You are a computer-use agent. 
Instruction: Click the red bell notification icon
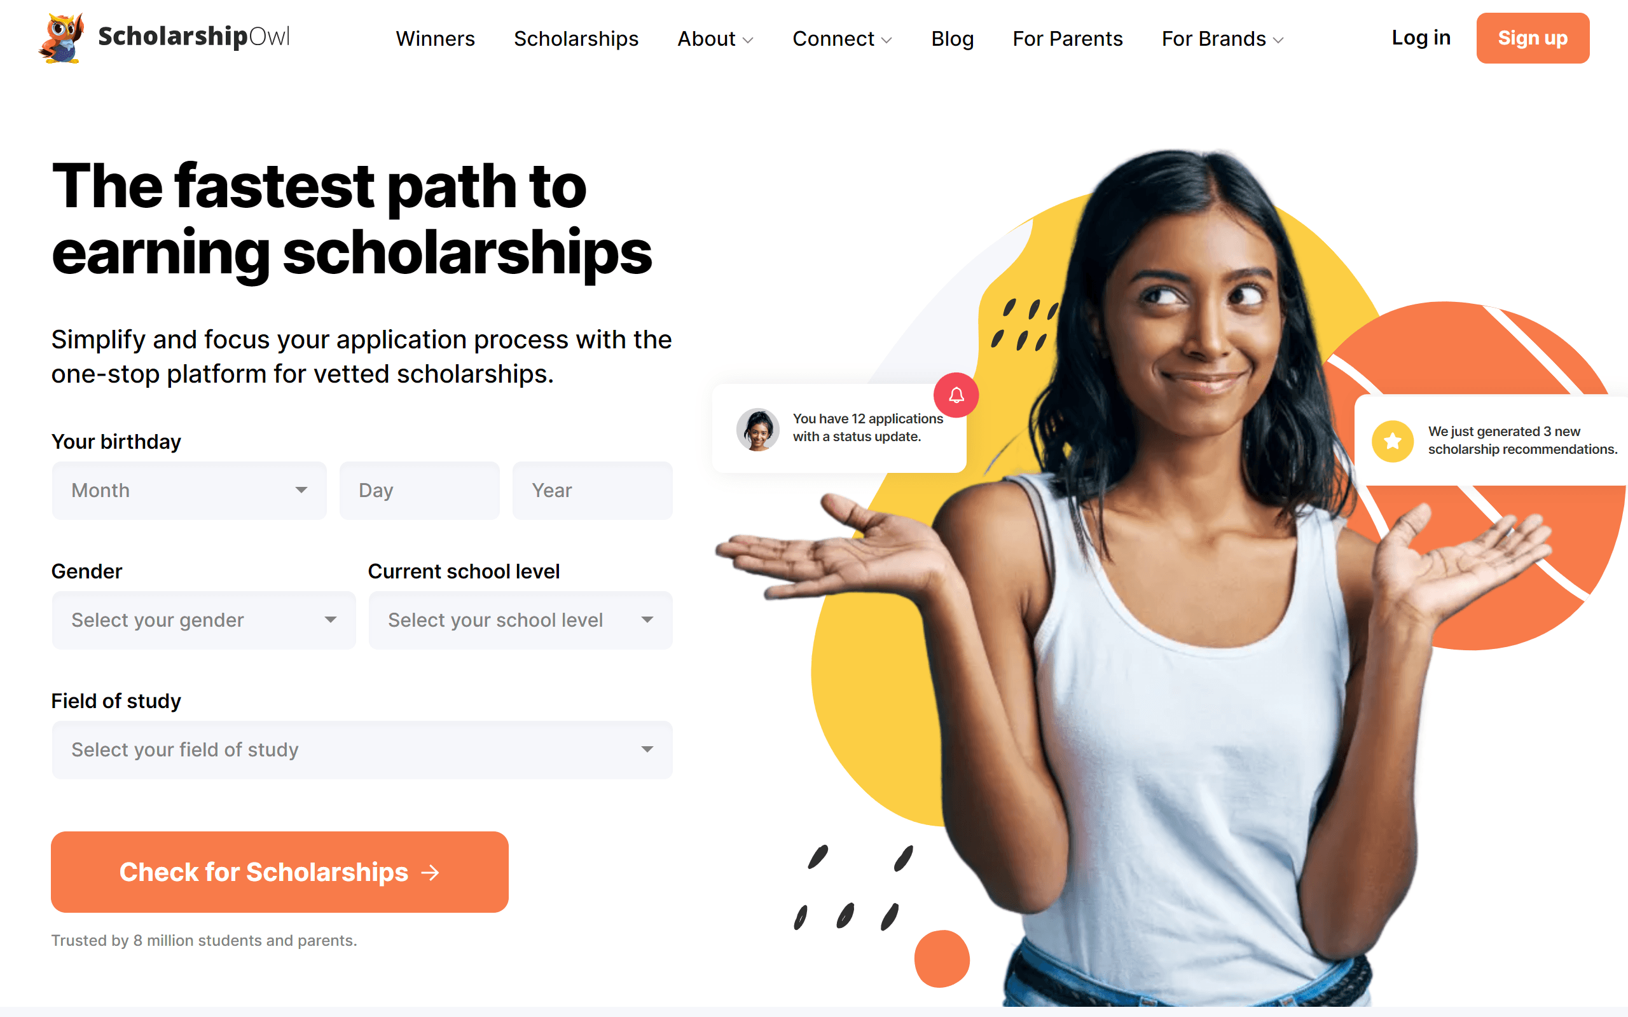956,395
